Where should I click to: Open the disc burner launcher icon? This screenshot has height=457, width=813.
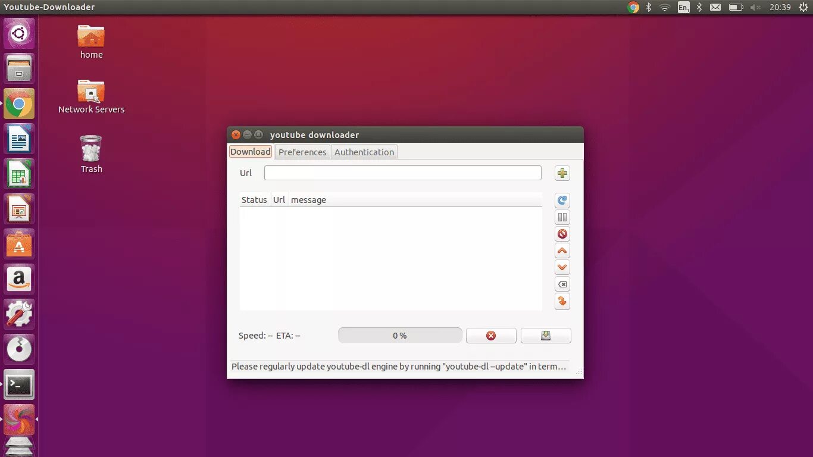pyautogui.click(x=19, y=350)
